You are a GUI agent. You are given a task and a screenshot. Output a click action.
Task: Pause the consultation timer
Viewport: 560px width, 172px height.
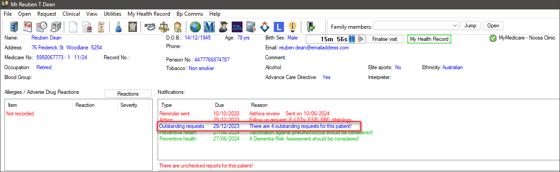tap(352, 39)
